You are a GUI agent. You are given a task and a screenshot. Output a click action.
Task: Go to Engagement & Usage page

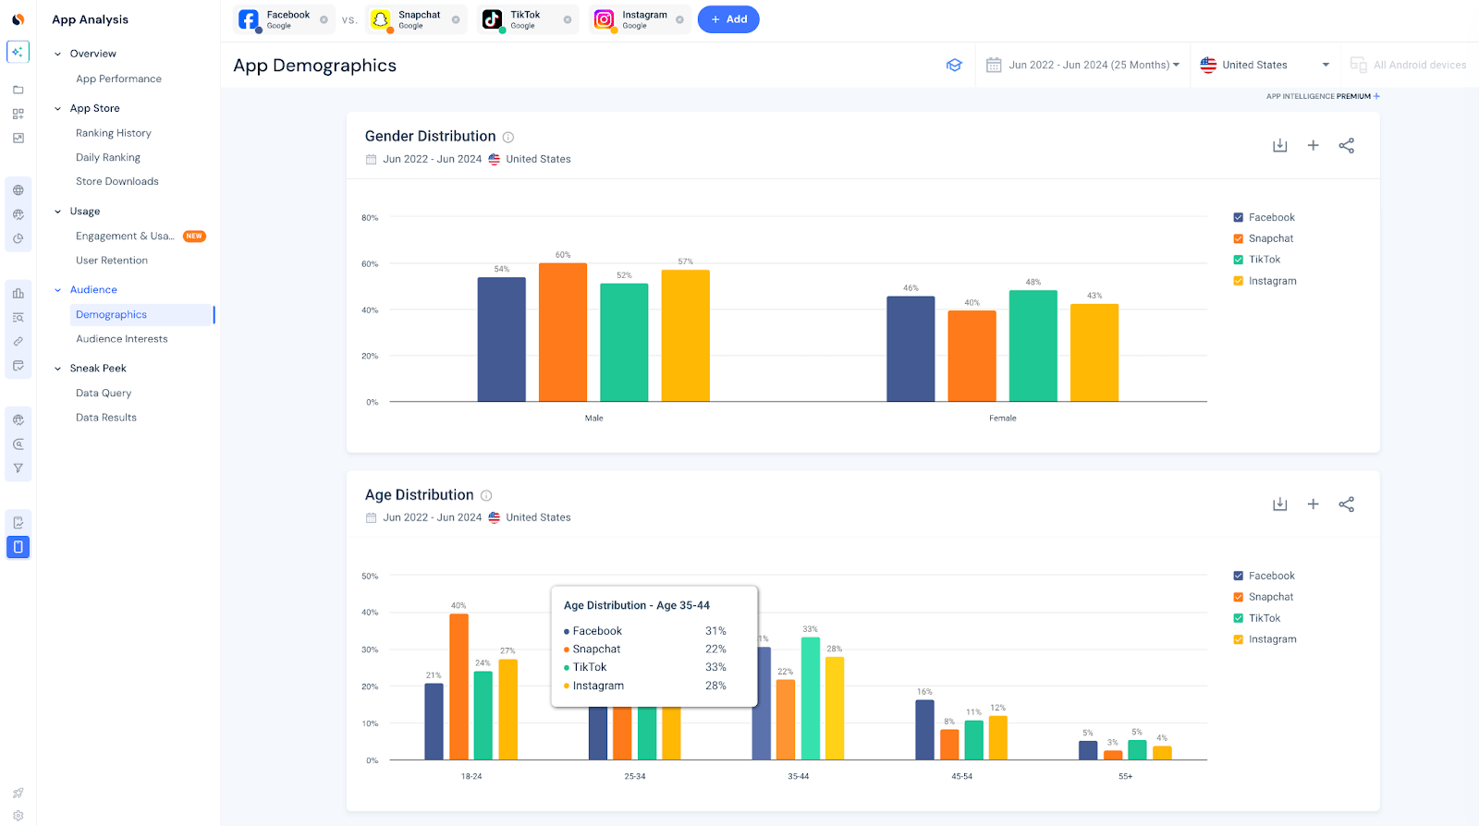point(125,236)
